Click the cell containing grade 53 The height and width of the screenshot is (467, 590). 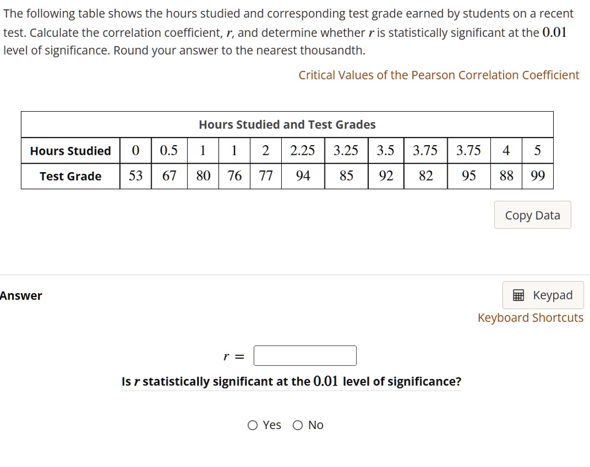tap(135, 176)
